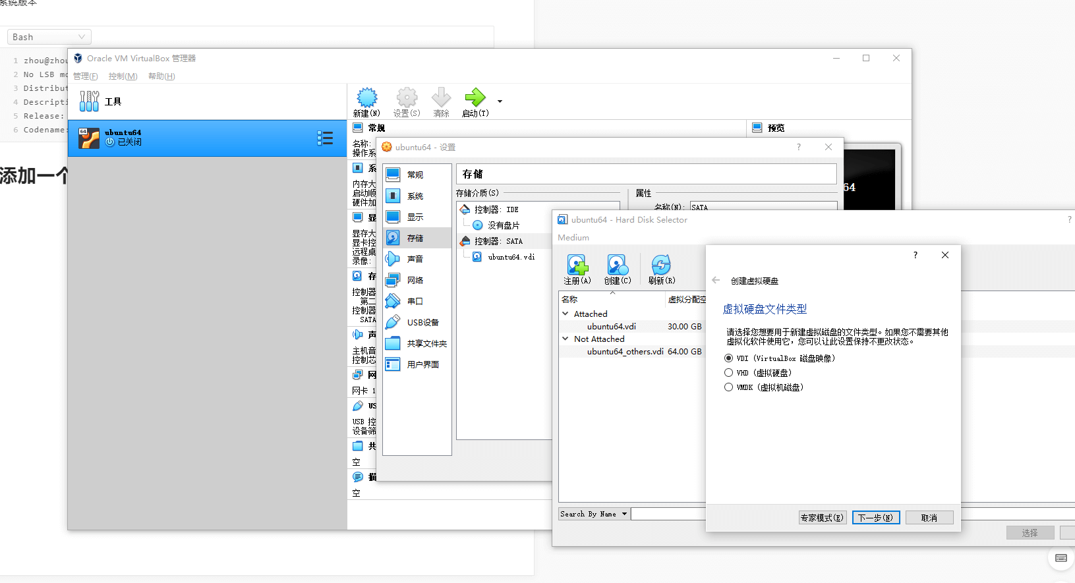Screen dimensions: 1075x583
Task: Click the help question mark in the wizard
Action: point(915,255)
